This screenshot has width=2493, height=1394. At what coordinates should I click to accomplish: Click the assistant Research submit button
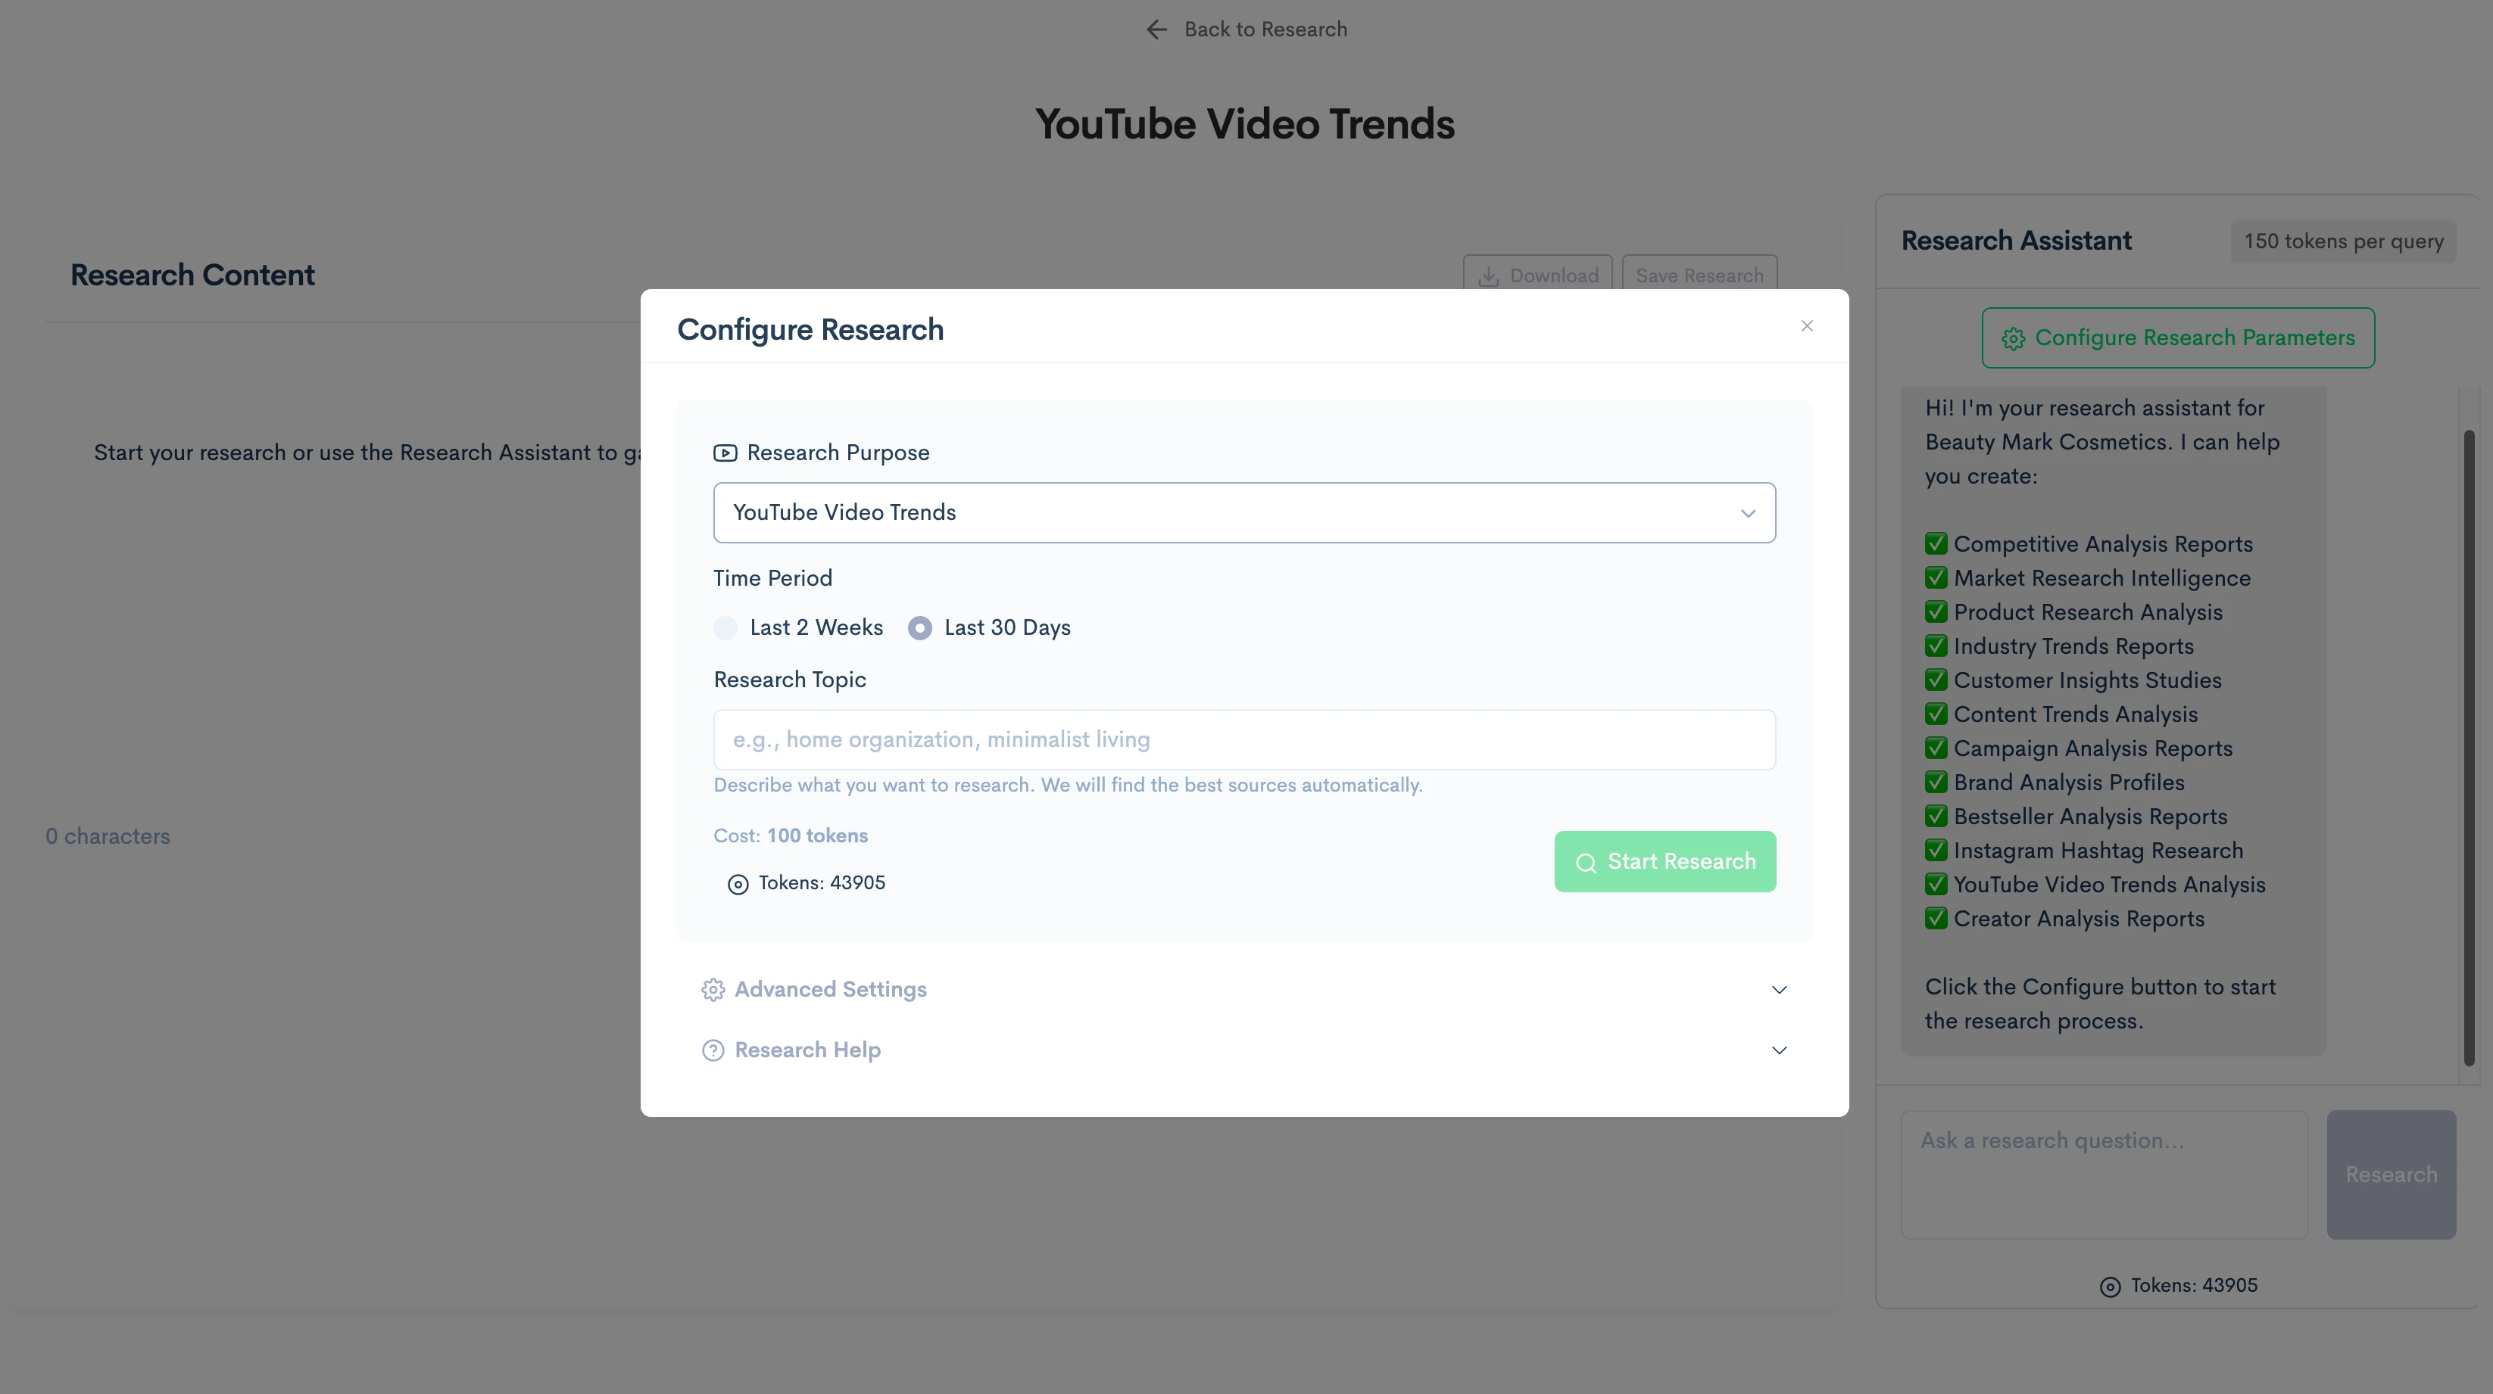[2391, 1175]
